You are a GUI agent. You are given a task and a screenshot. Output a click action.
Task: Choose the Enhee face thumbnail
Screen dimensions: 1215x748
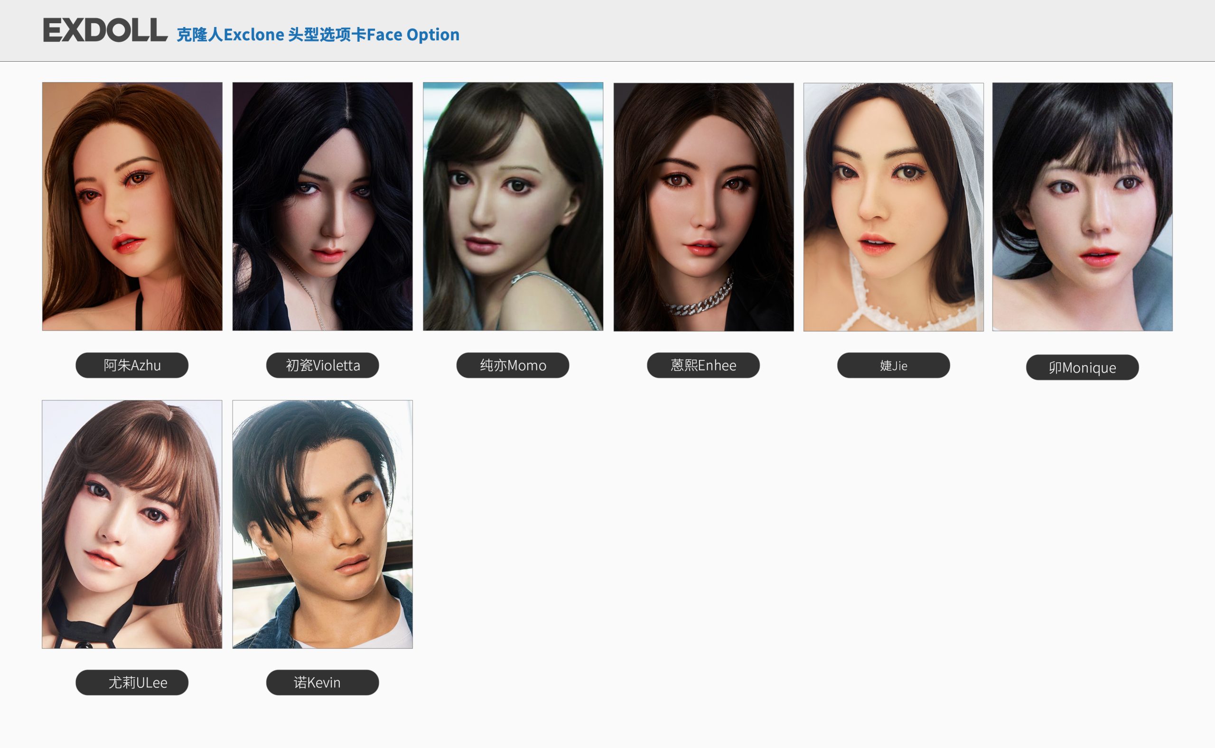(703, 207)
